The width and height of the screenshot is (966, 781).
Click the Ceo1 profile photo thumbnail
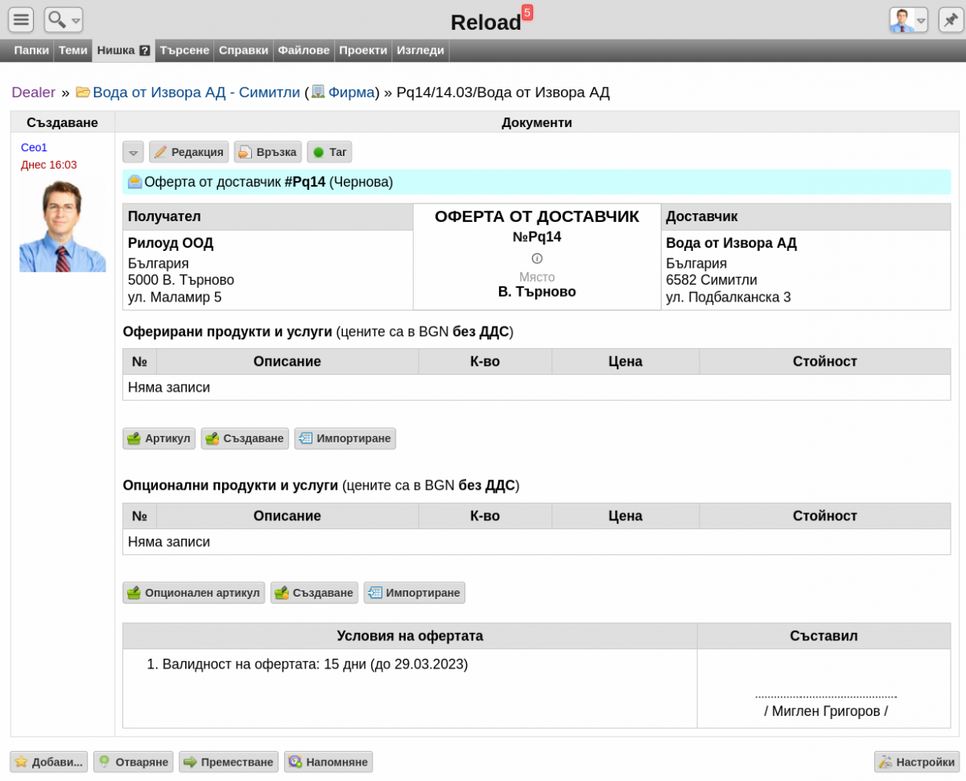[x=63, y=225]
